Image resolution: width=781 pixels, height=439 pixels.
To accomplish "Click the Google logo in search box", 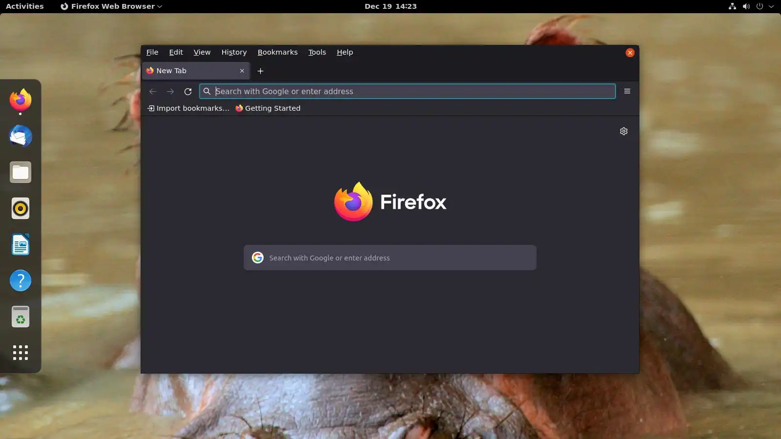I will point(258,258).
